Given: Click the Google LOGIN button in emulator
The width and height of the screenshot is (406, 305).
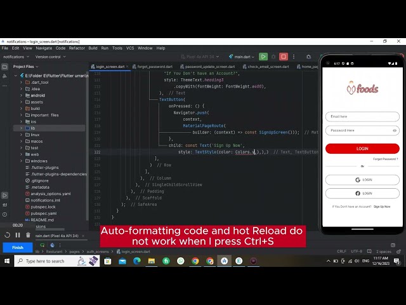Looking at the screenshot, I should (x=362, y=180).
